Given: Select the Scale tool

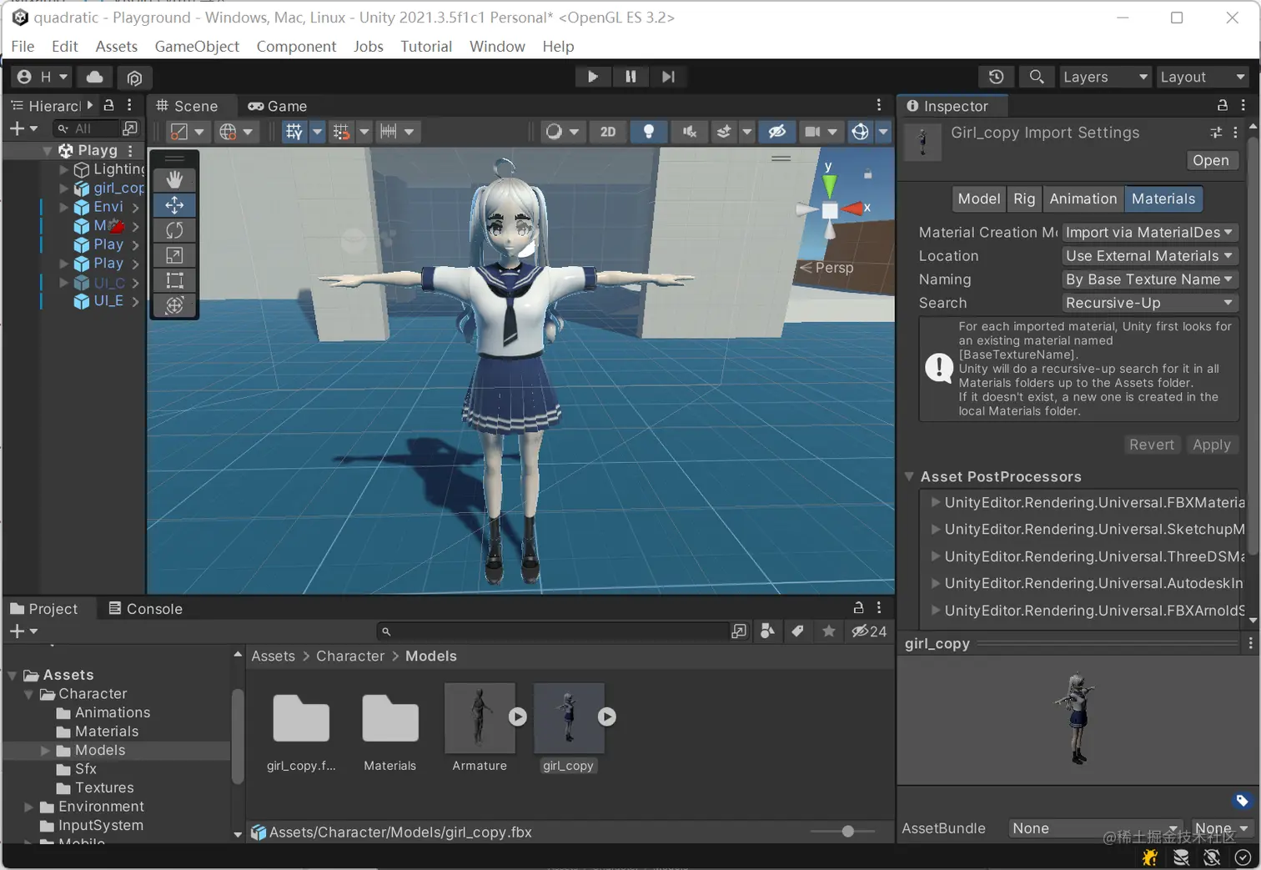Looking at the screenshot, I should click(174, 255).
